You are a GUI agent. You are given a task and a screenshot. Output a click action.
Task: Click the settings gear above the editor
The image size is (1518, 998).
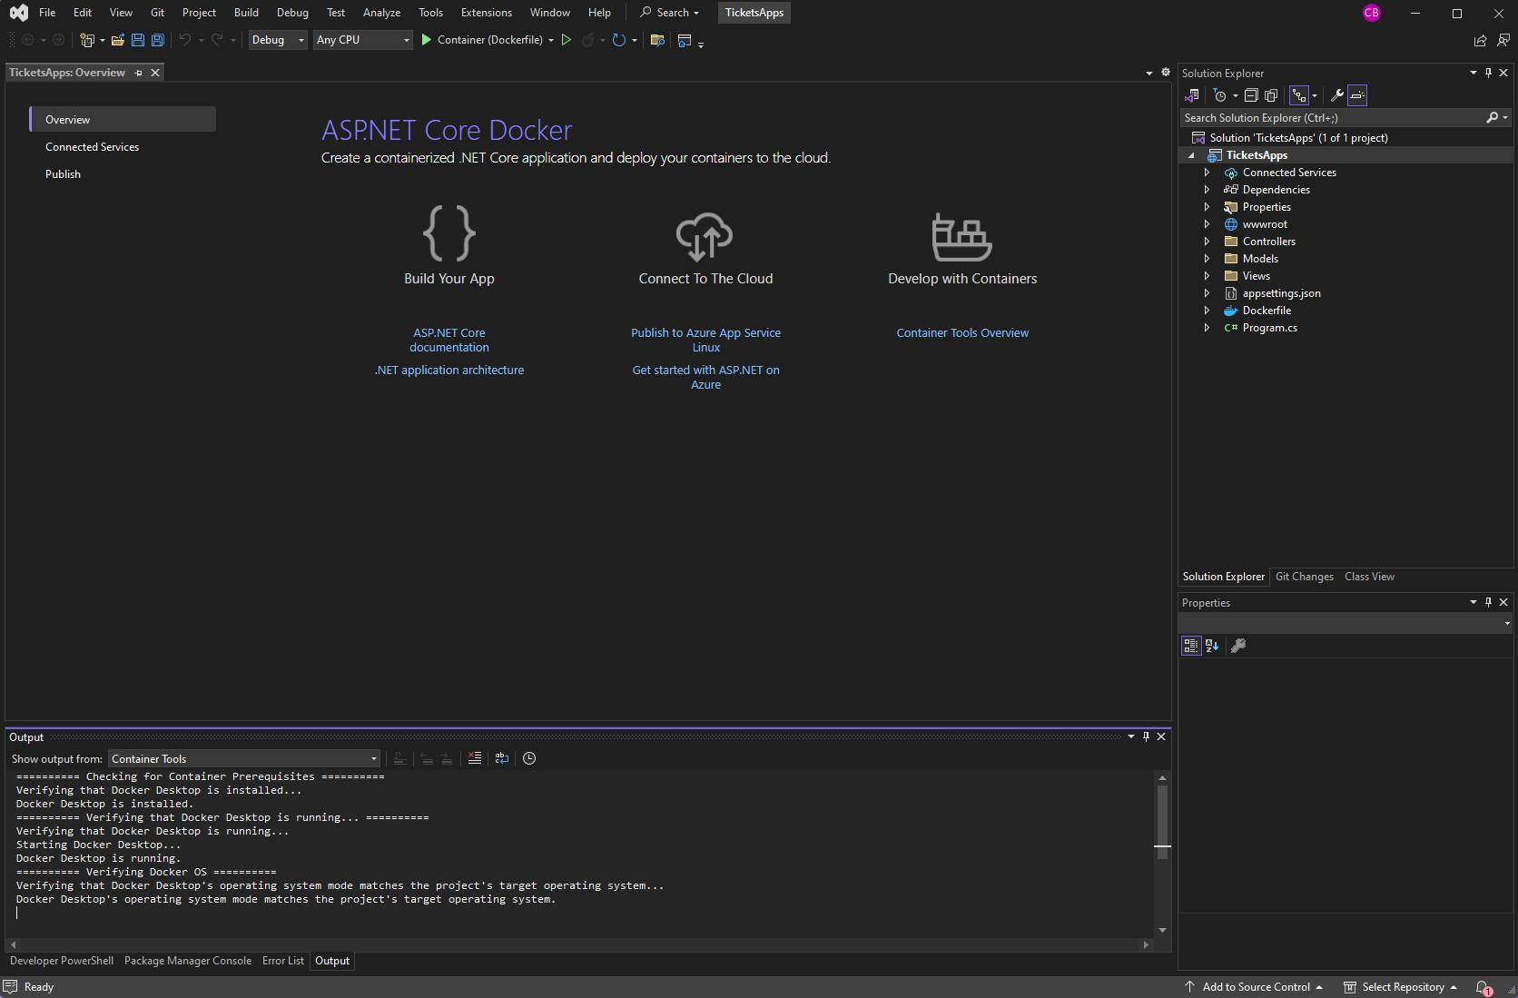(1166, 72)
